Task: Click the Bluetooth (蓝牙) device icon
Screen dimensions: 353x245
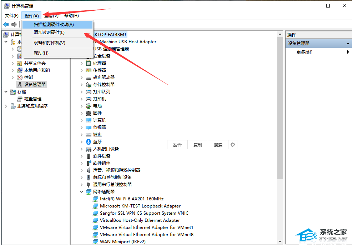Action: click(89, 141)
